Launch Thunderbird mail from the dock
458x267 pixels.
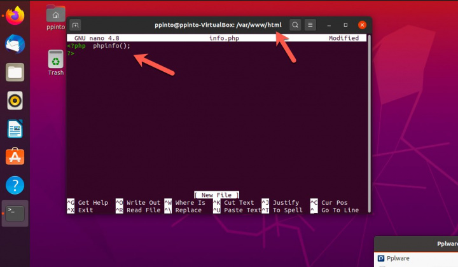click(15, 44)
